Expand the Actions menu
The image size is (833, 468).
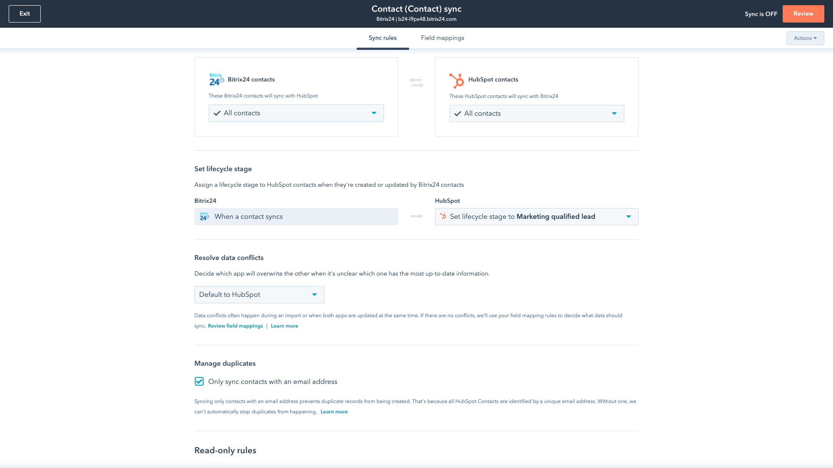pos(805,38)
